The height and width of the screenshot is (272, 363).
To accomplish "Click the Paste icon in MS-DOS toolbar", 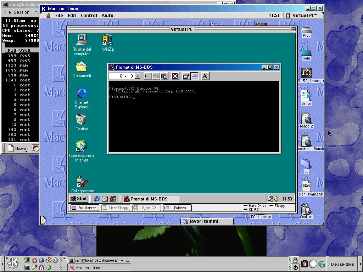I will [x=164, y=76].
